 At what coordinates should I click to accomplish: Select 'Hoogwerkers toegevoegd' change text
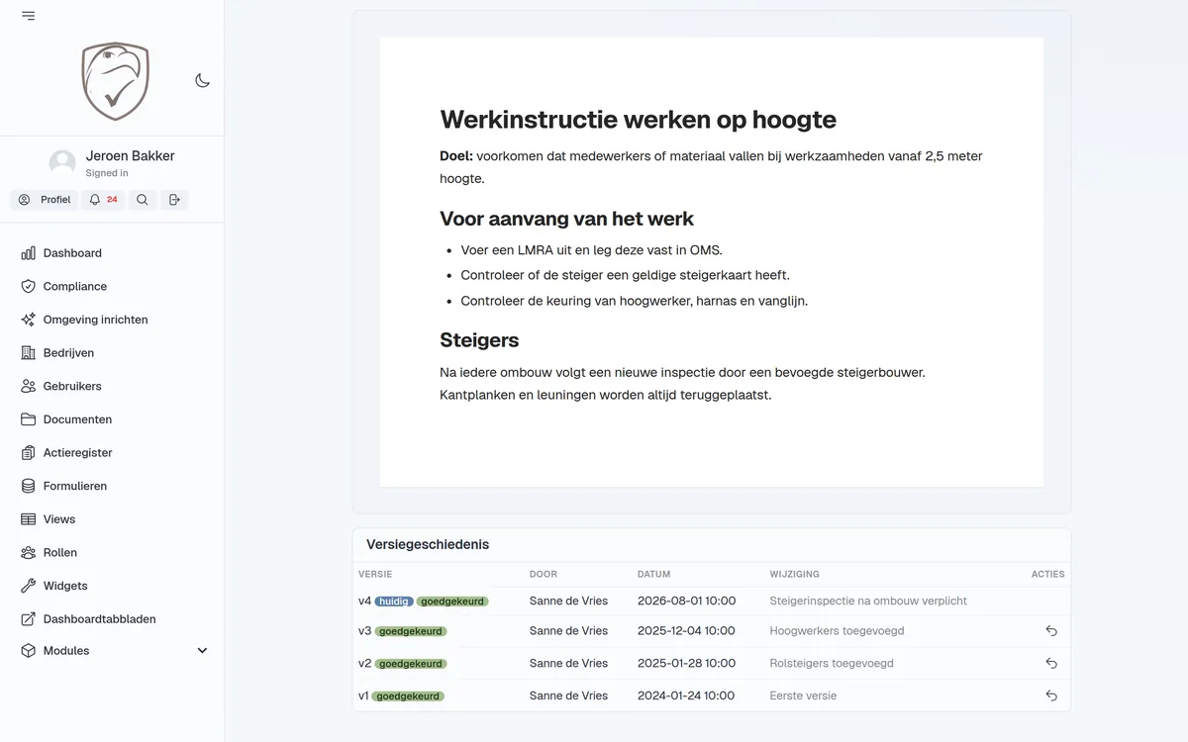838,631
